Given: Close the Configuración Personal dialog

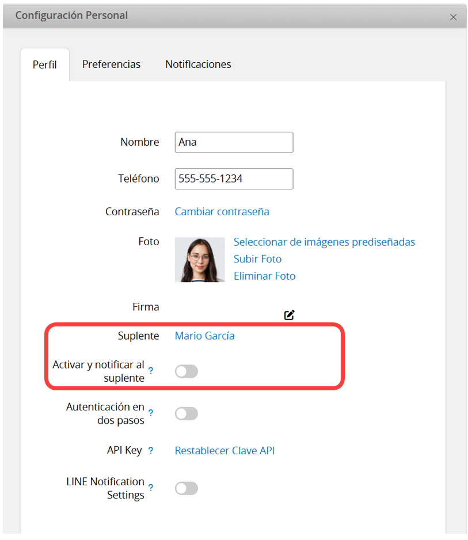Looking at the screenshot, I should click(x=453, y=17).
